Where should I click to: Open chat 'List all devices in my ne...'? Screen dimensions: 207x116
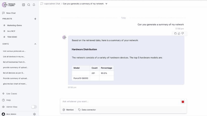pos(14,57)
